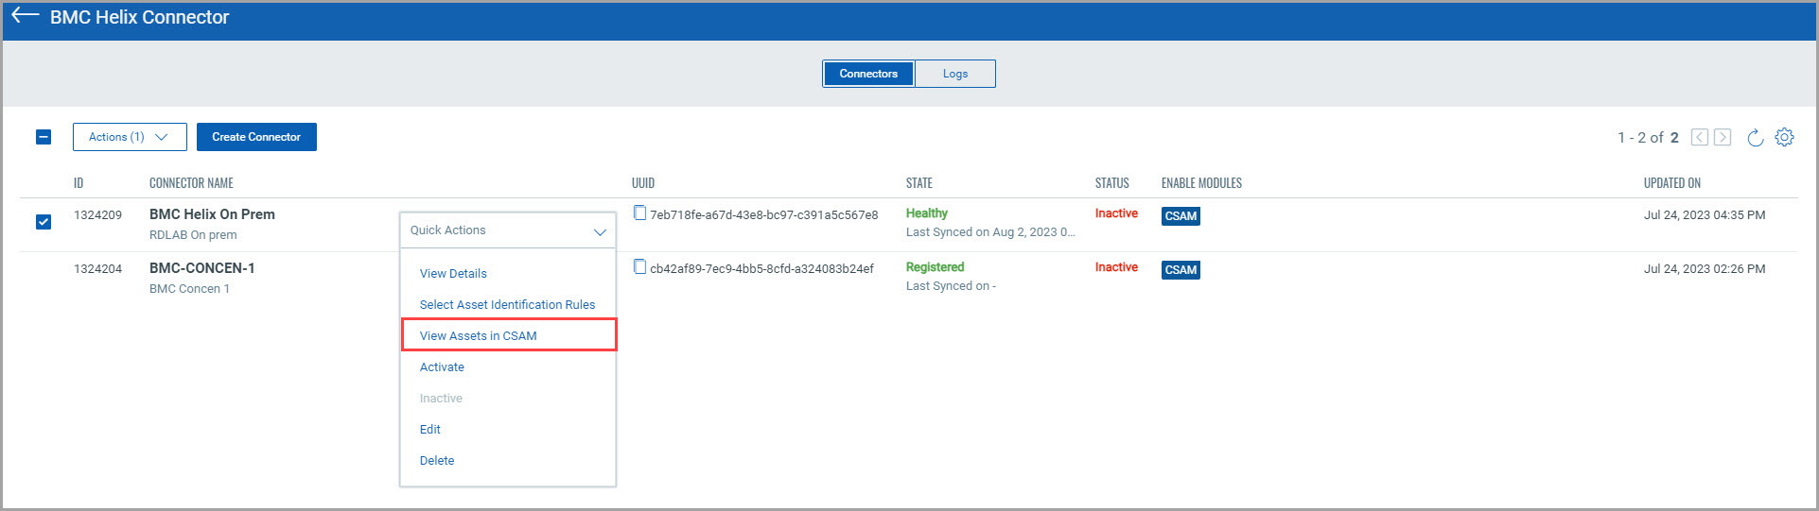The width and height of the screenshot is (1819, 511).
Task: Click CSAM badge in BMC-CONCEN-1 row
Action: click(x=1181, y=270)
